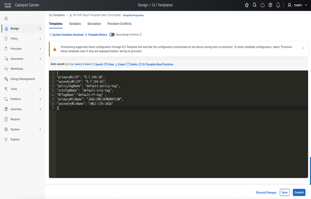Click the CLI Templates breadcrumb link

pyautogui.click(x=57, y=15)
